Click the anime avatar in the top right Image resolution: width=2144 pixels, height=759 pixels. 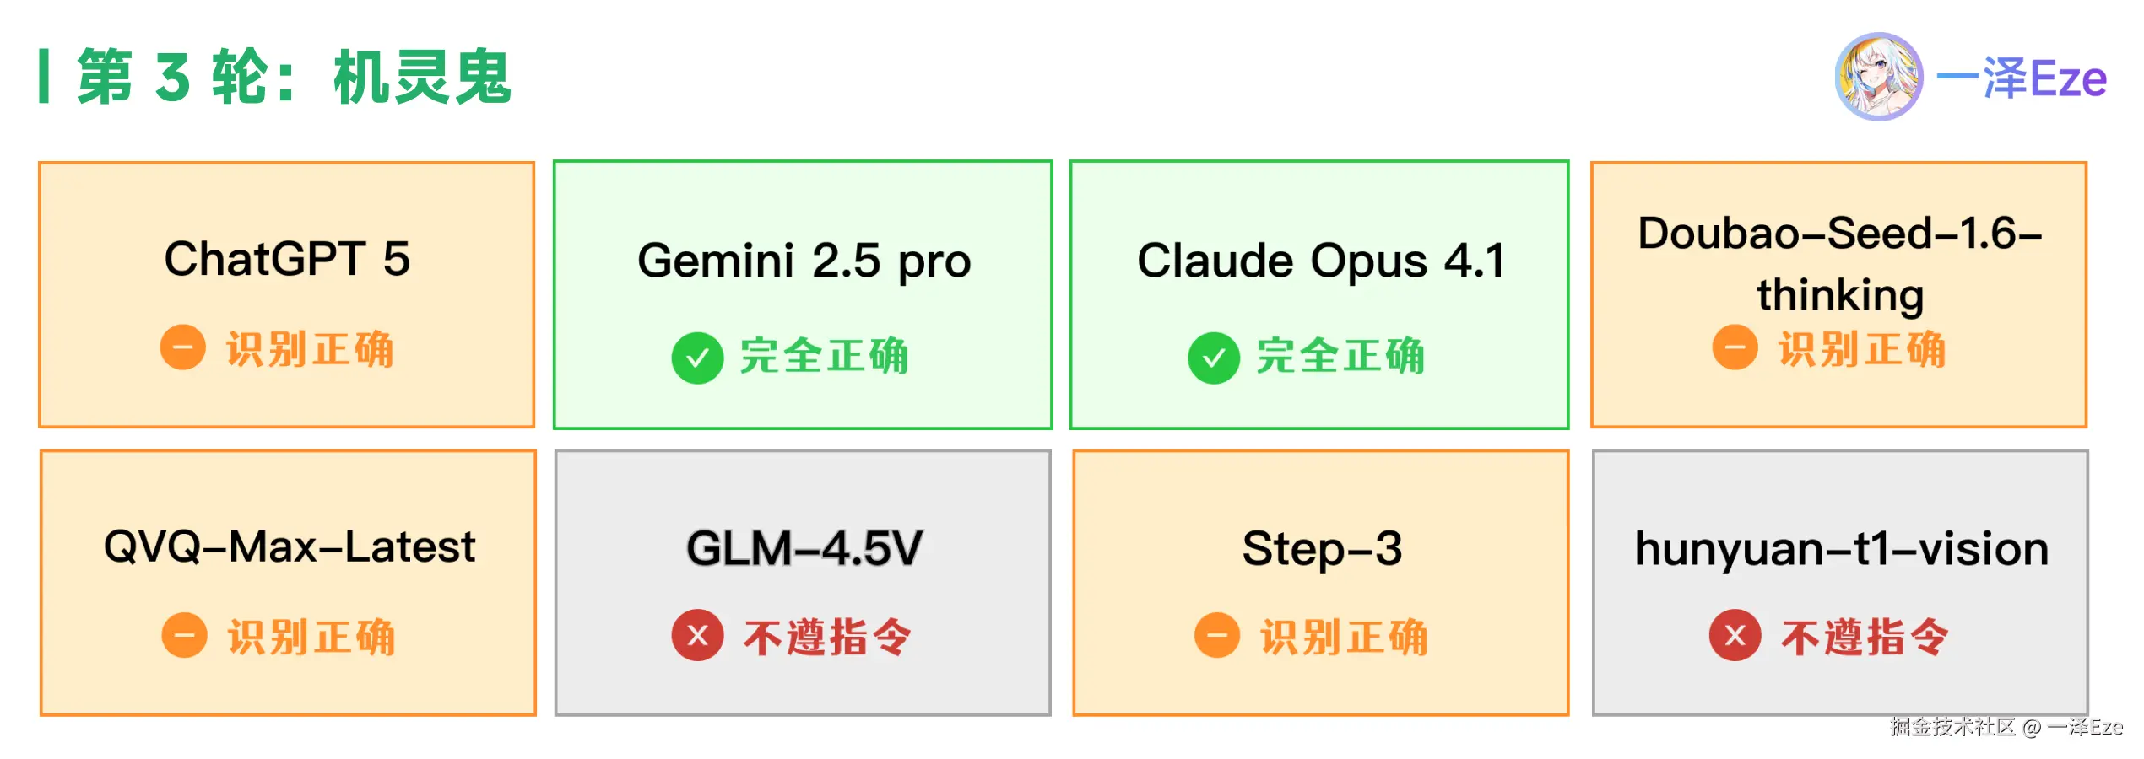(1878, 77)
